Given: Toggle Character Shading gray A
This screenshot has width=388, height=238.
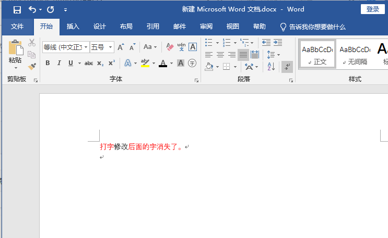Looking at the screenshot, I should tap(181, 63).
